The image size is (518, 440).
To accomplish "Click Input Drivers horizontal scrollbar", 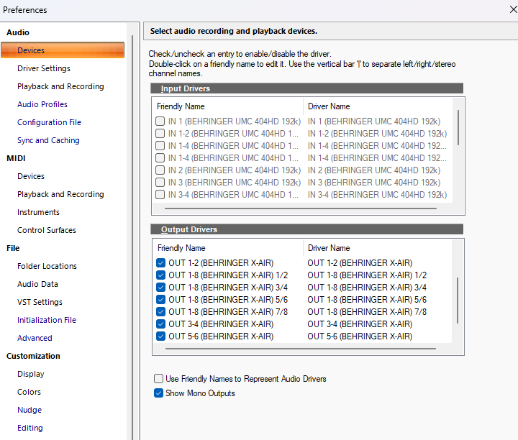I will [301, 208].
